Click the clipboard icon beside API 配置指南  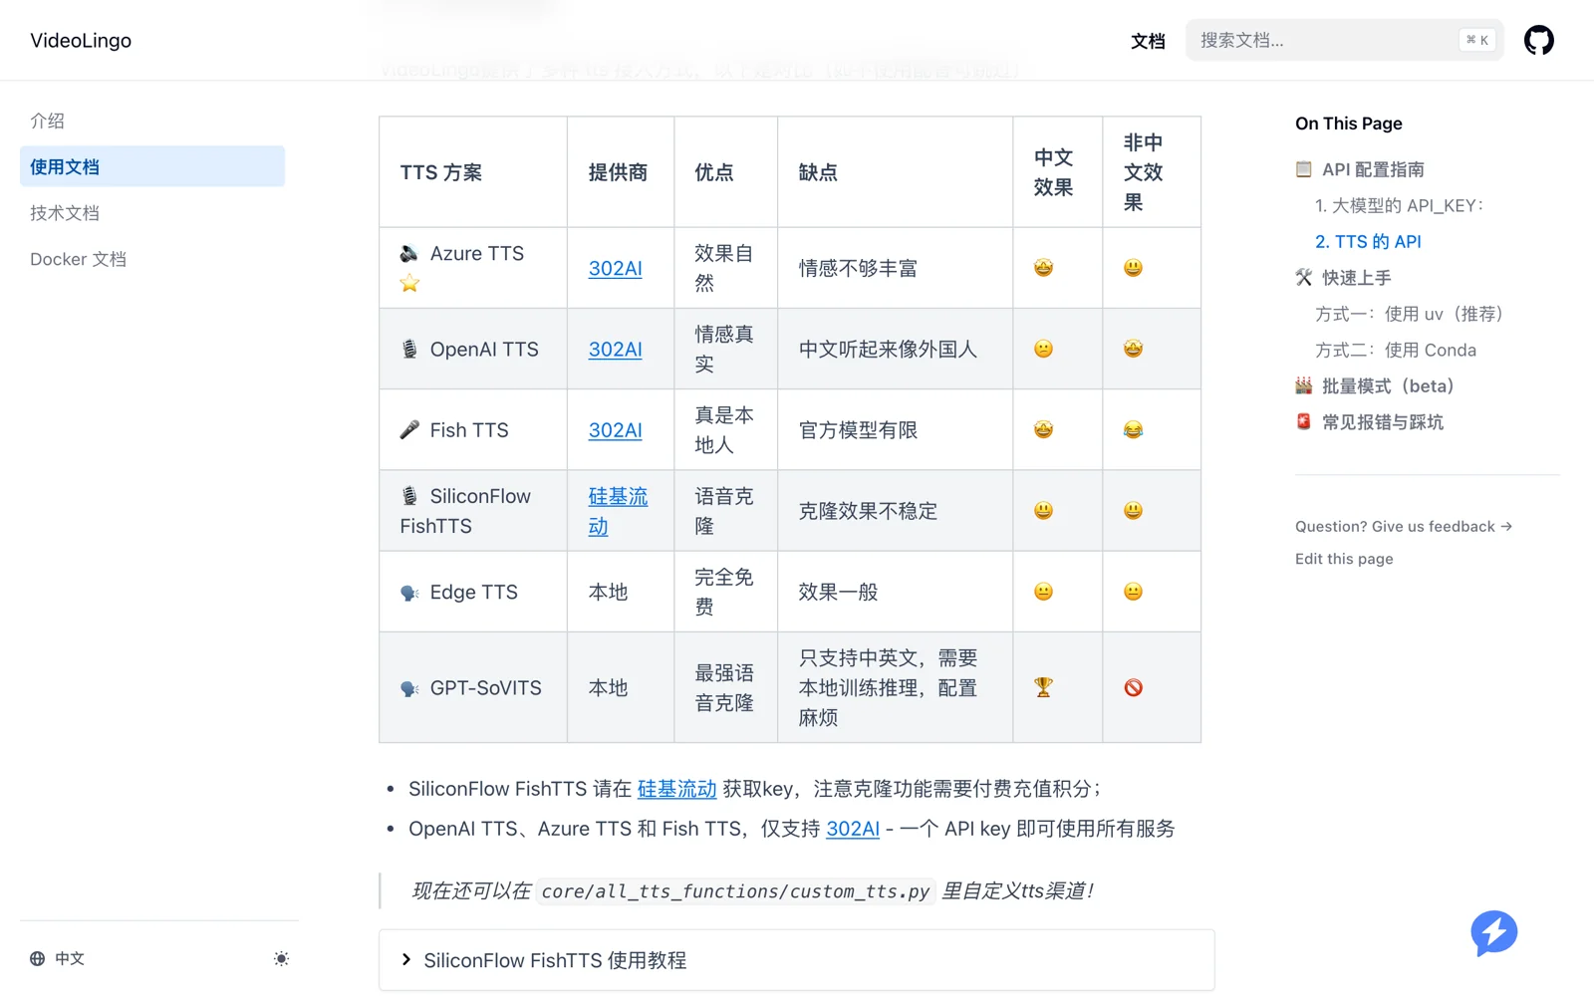pyautogui.click(x=1303, y=168)
